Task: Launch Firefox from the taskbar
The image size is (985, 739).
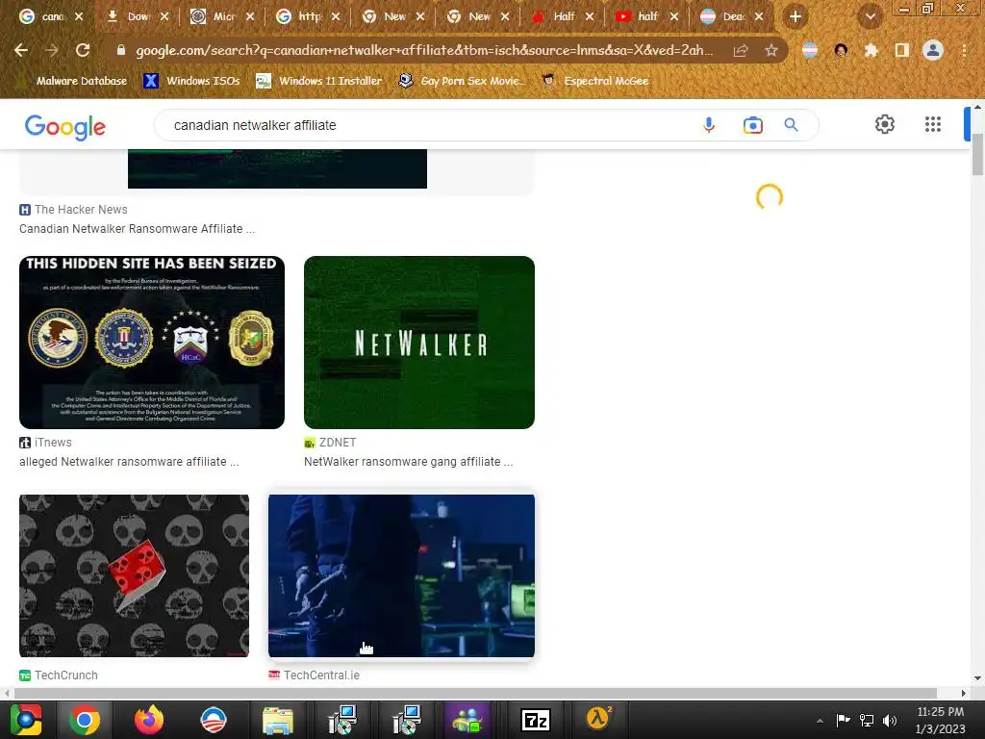Action: [x=149, y=720]
